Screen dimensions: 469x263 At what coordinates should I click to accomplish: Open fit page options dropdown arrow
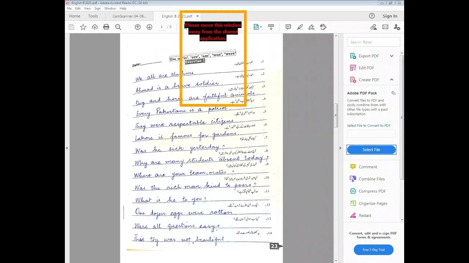click(x=261, y=27)
